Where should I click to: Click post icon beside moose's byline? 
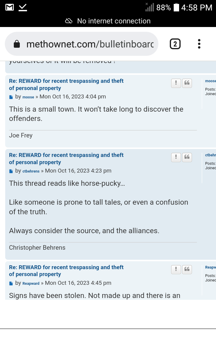(x=11, y=97)
